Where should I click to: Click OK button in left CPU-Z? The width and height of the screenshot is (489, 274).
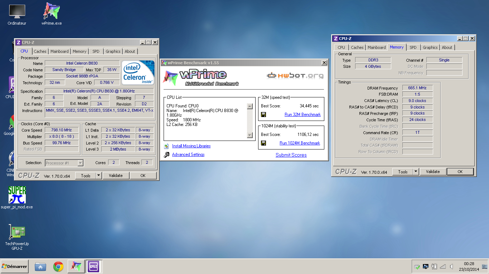click(143, 176)
